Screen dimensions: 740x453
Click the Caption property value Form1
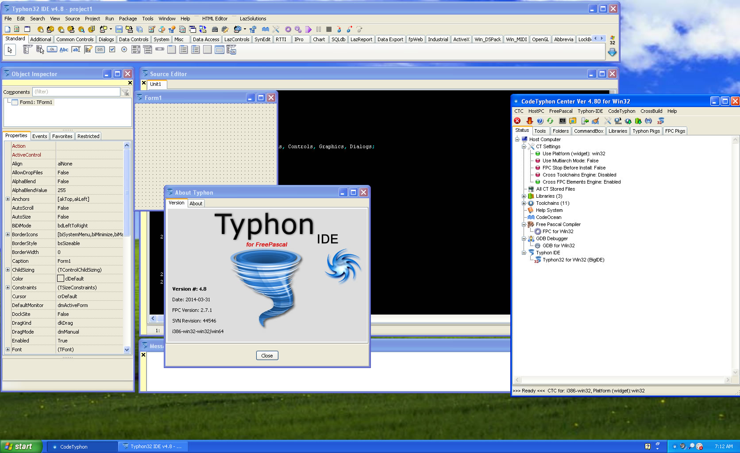(x=90, y=261)
